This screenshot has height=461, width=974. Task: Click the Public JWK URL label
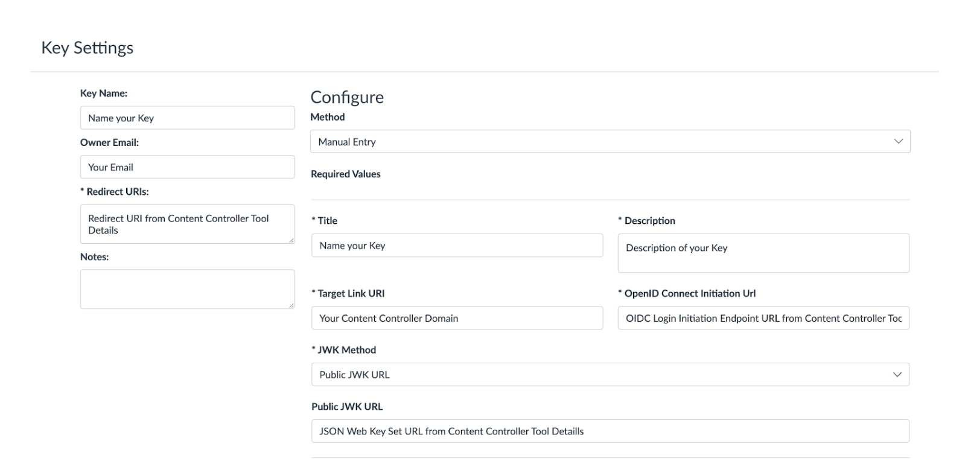[x=347, y=407]
